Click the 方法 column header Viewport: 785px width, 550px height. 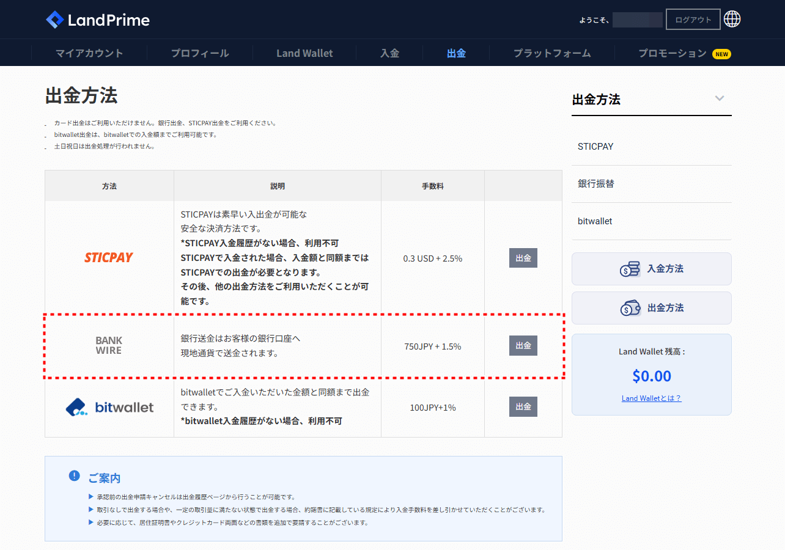(109, 186)
